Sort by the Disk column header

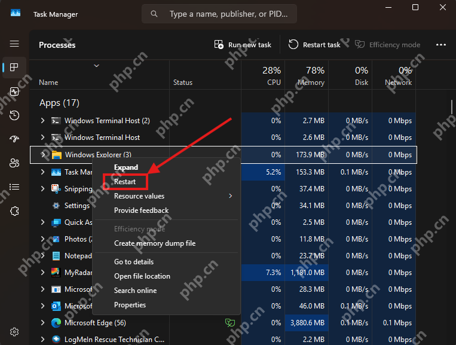[x=350, y=75]
